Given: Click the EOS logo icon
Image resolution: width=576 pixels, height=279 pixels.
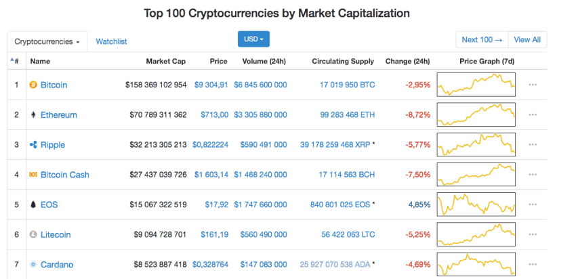Looking at the screenshot, I should click(x=33, y=205).
